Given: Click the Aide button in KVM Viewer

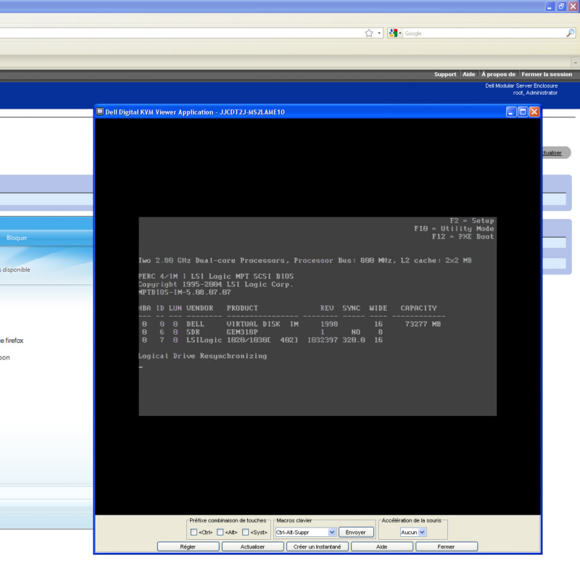Looking at the screenshot, I should [382, 546].
